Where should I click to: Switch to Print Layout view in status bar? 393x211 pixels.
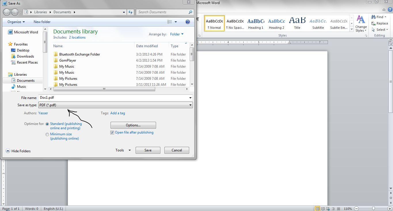[x=318, y=209]
